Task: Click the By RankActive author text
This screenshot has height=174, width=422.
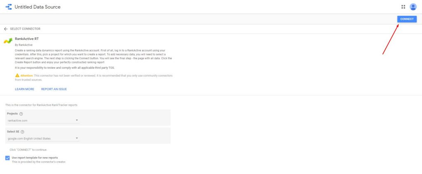Action: coord(23,45)
